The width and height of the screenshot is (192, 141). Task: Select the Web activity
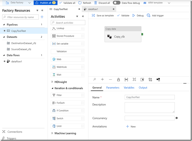click(67, 59)
